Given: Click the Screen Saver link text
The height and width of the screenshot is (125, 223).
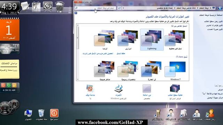Looking at the screenshot, I should tap(90, 95).
